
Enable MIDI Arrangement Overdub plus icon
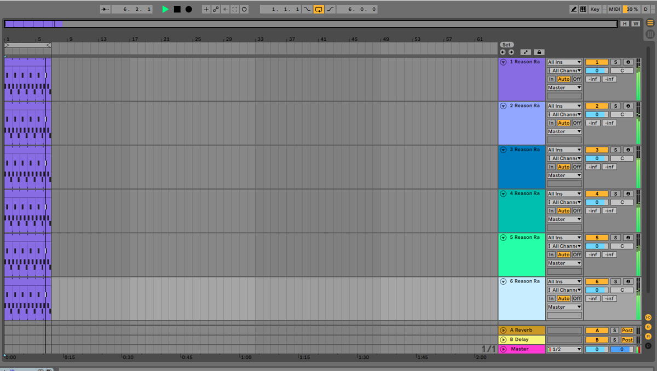[206, 9]
